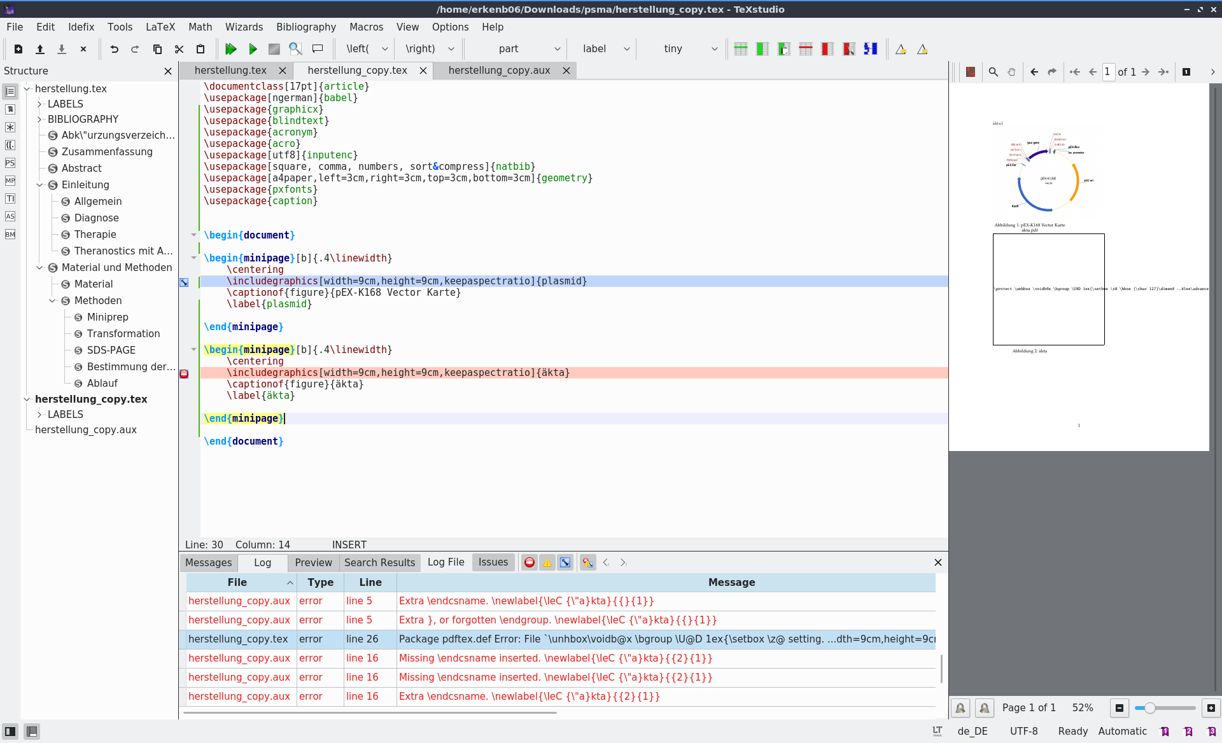This screenshot has width=1222, height=743.
Task: Select the hand scroll tool in viewer
Action: (1011, 72)
